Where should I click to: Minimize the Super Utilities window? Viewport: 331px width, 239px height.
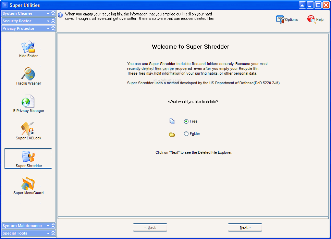310,5
